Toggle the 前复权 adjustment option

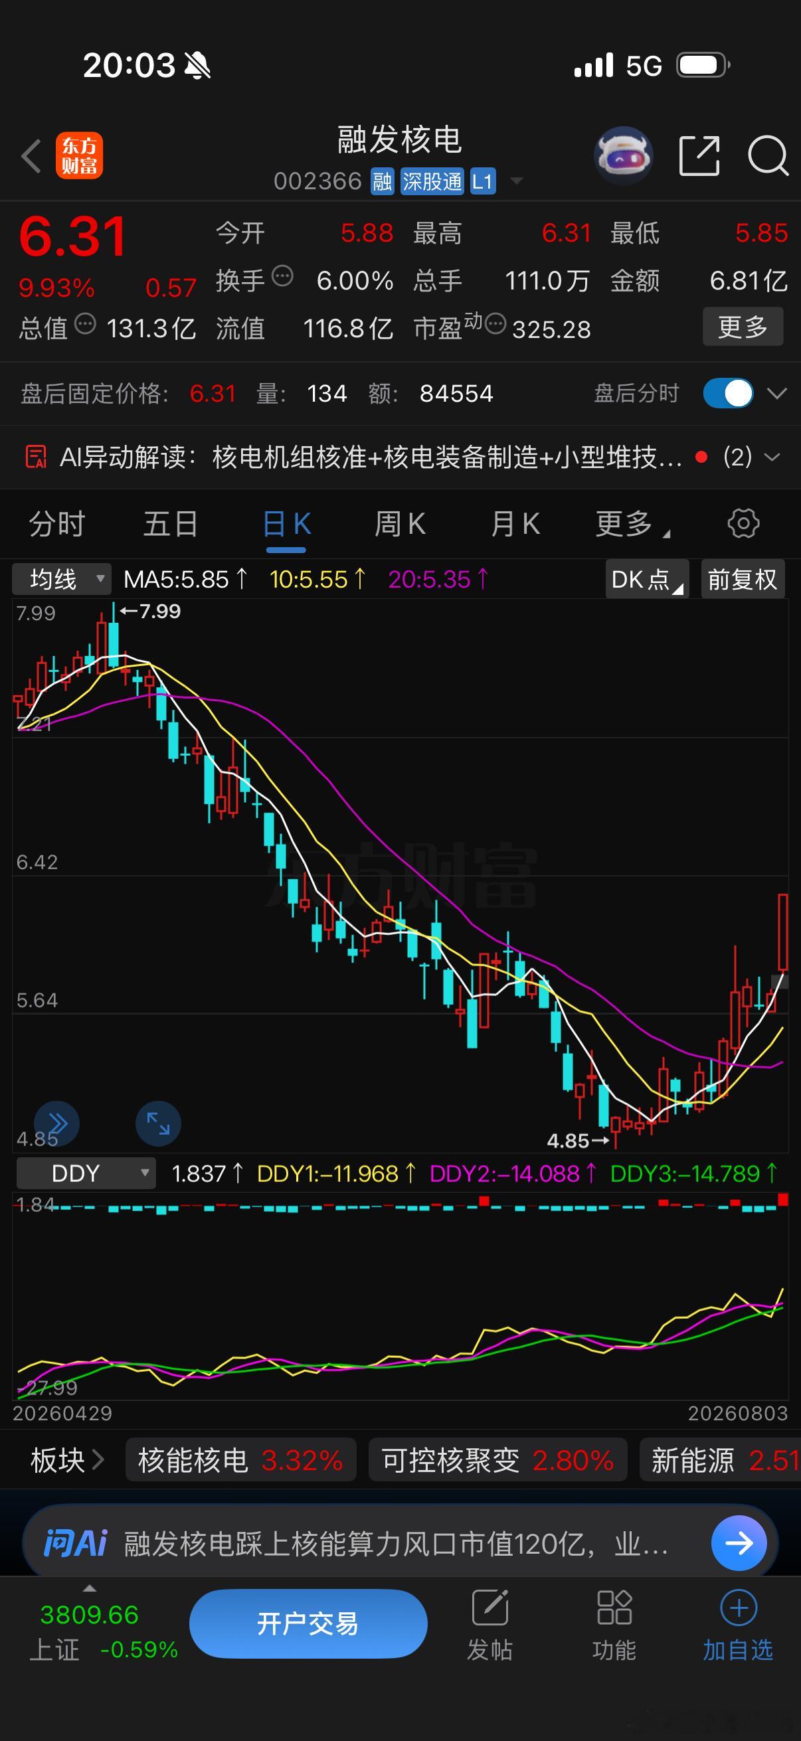[742, 579]
